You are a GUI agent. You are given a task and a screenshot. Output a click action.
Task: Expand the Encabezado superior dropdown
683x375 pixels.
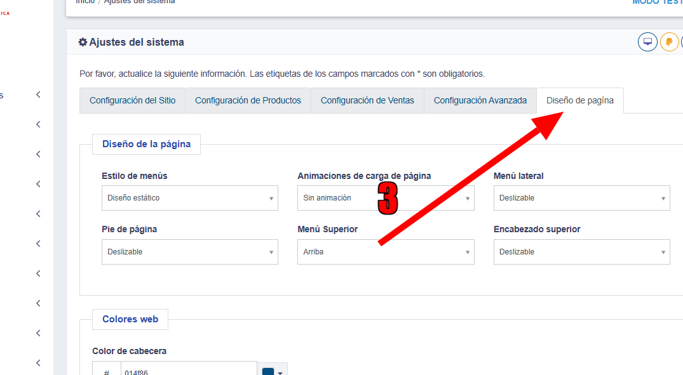click(581, 252)
